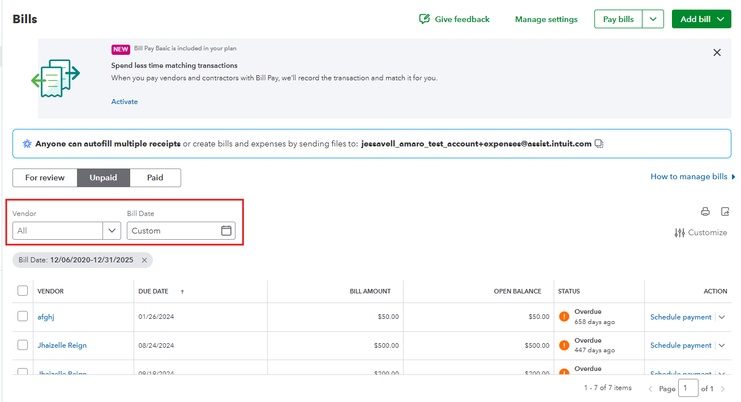
Task: Go to next page arrow in pagination
Action: [722, 389]
